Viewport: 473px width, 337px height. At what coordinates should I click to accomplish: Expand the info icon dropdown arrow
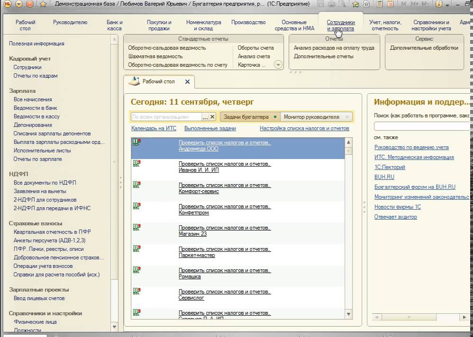(x=447, y=5)
